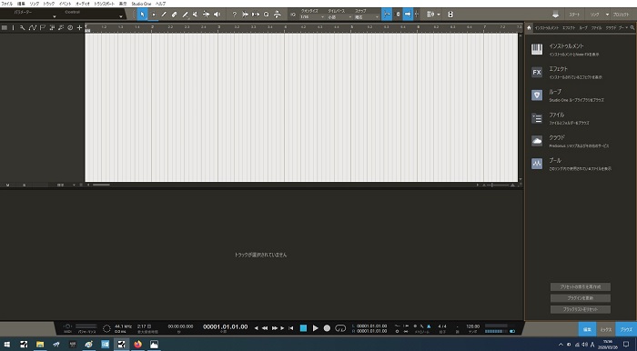This screenshot has height=351, width=637.
Task: Select the Arrow tool in the toolbar
Action: click(142, 15)
